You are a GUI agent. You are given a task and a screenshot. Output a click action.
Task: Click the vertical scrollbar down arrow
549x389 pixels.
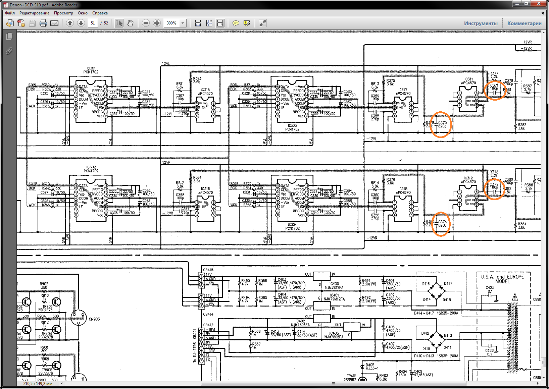coord(544,378)
